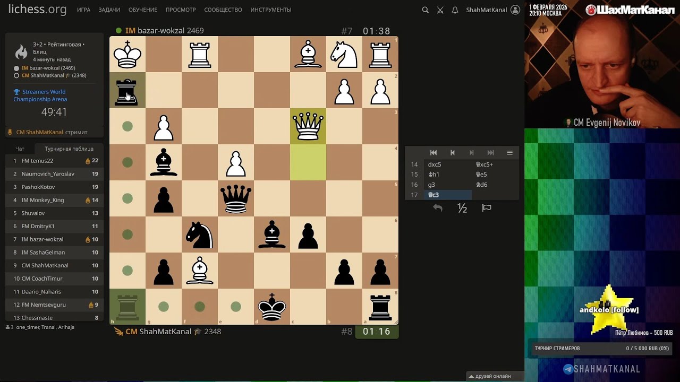Click tournament rank #8 by player

click(347, 332)
